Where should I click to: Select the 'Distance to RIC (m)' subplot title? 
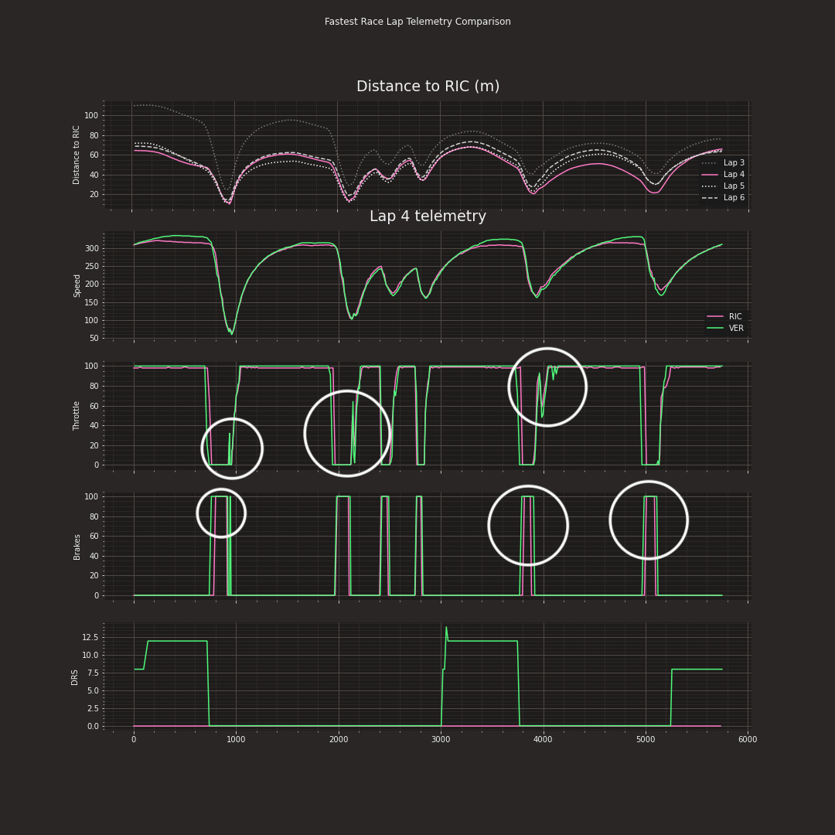(428, 86)
